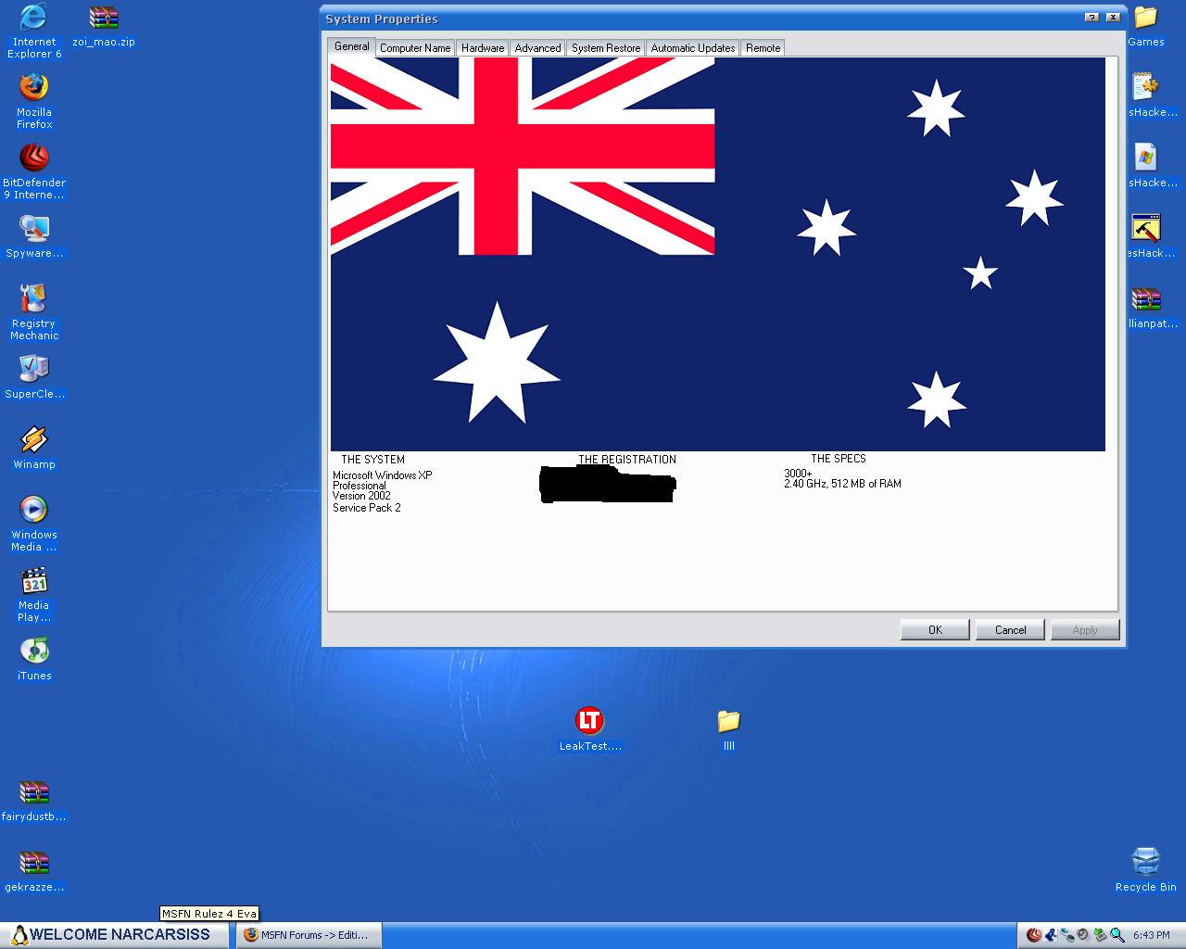This screenshot has width=1186, height=949.
Task: Open the Automatic Updates tab
Action: (693, 48)
